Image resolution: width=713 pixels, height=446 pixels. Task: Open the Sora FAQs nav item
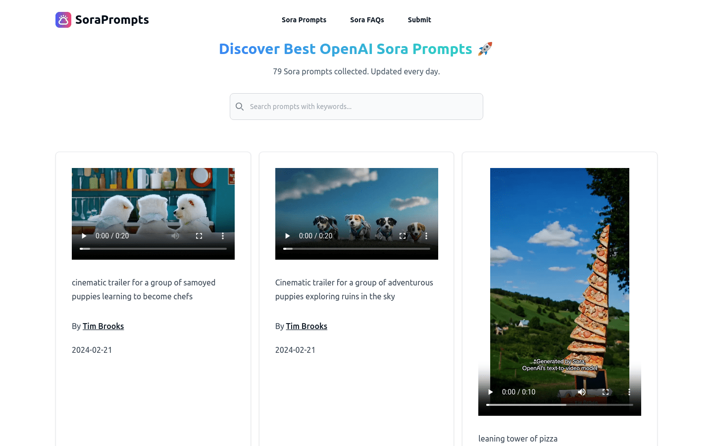coord(367,20)
